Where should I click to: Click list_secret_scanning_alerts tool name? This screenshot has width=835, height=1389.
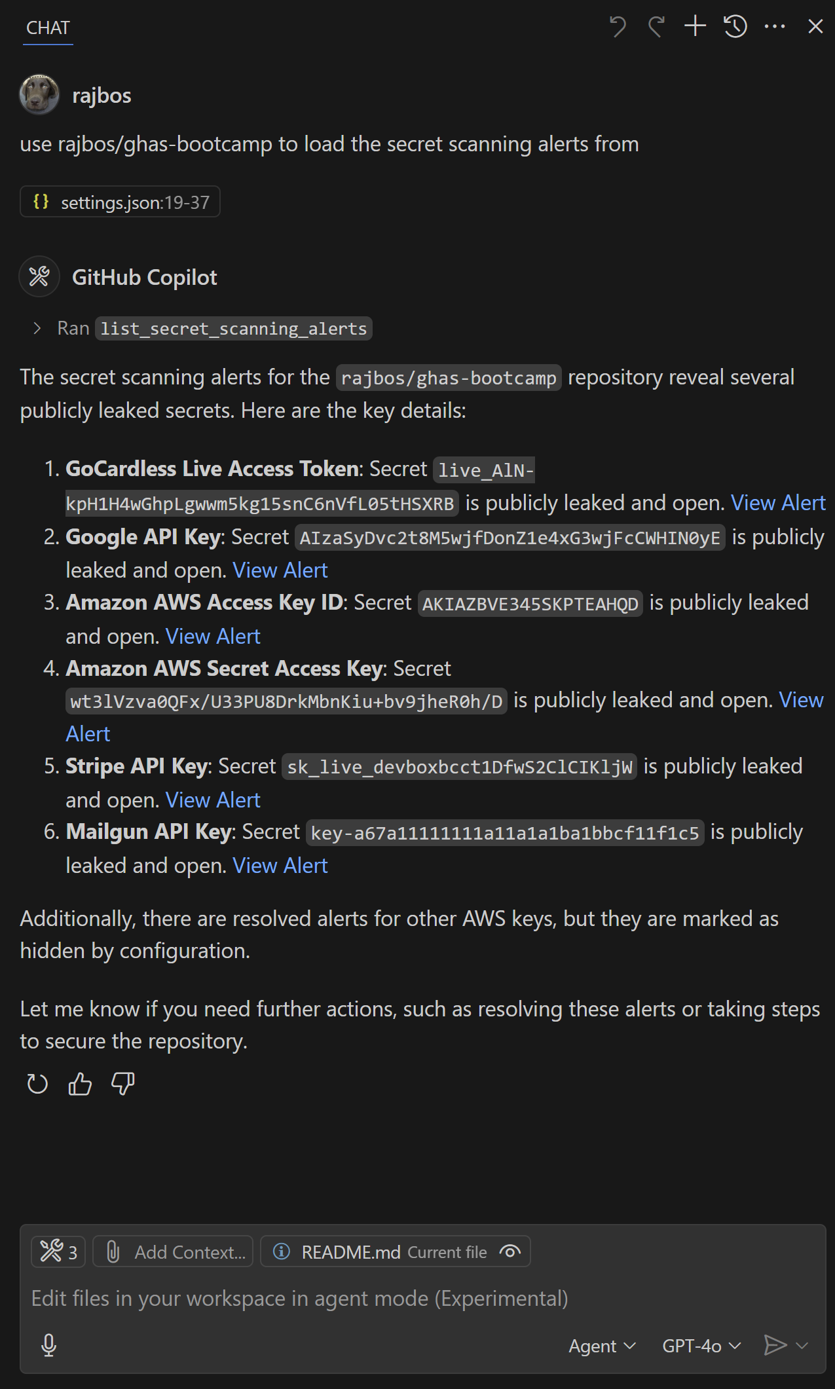(x=234, y=328)
